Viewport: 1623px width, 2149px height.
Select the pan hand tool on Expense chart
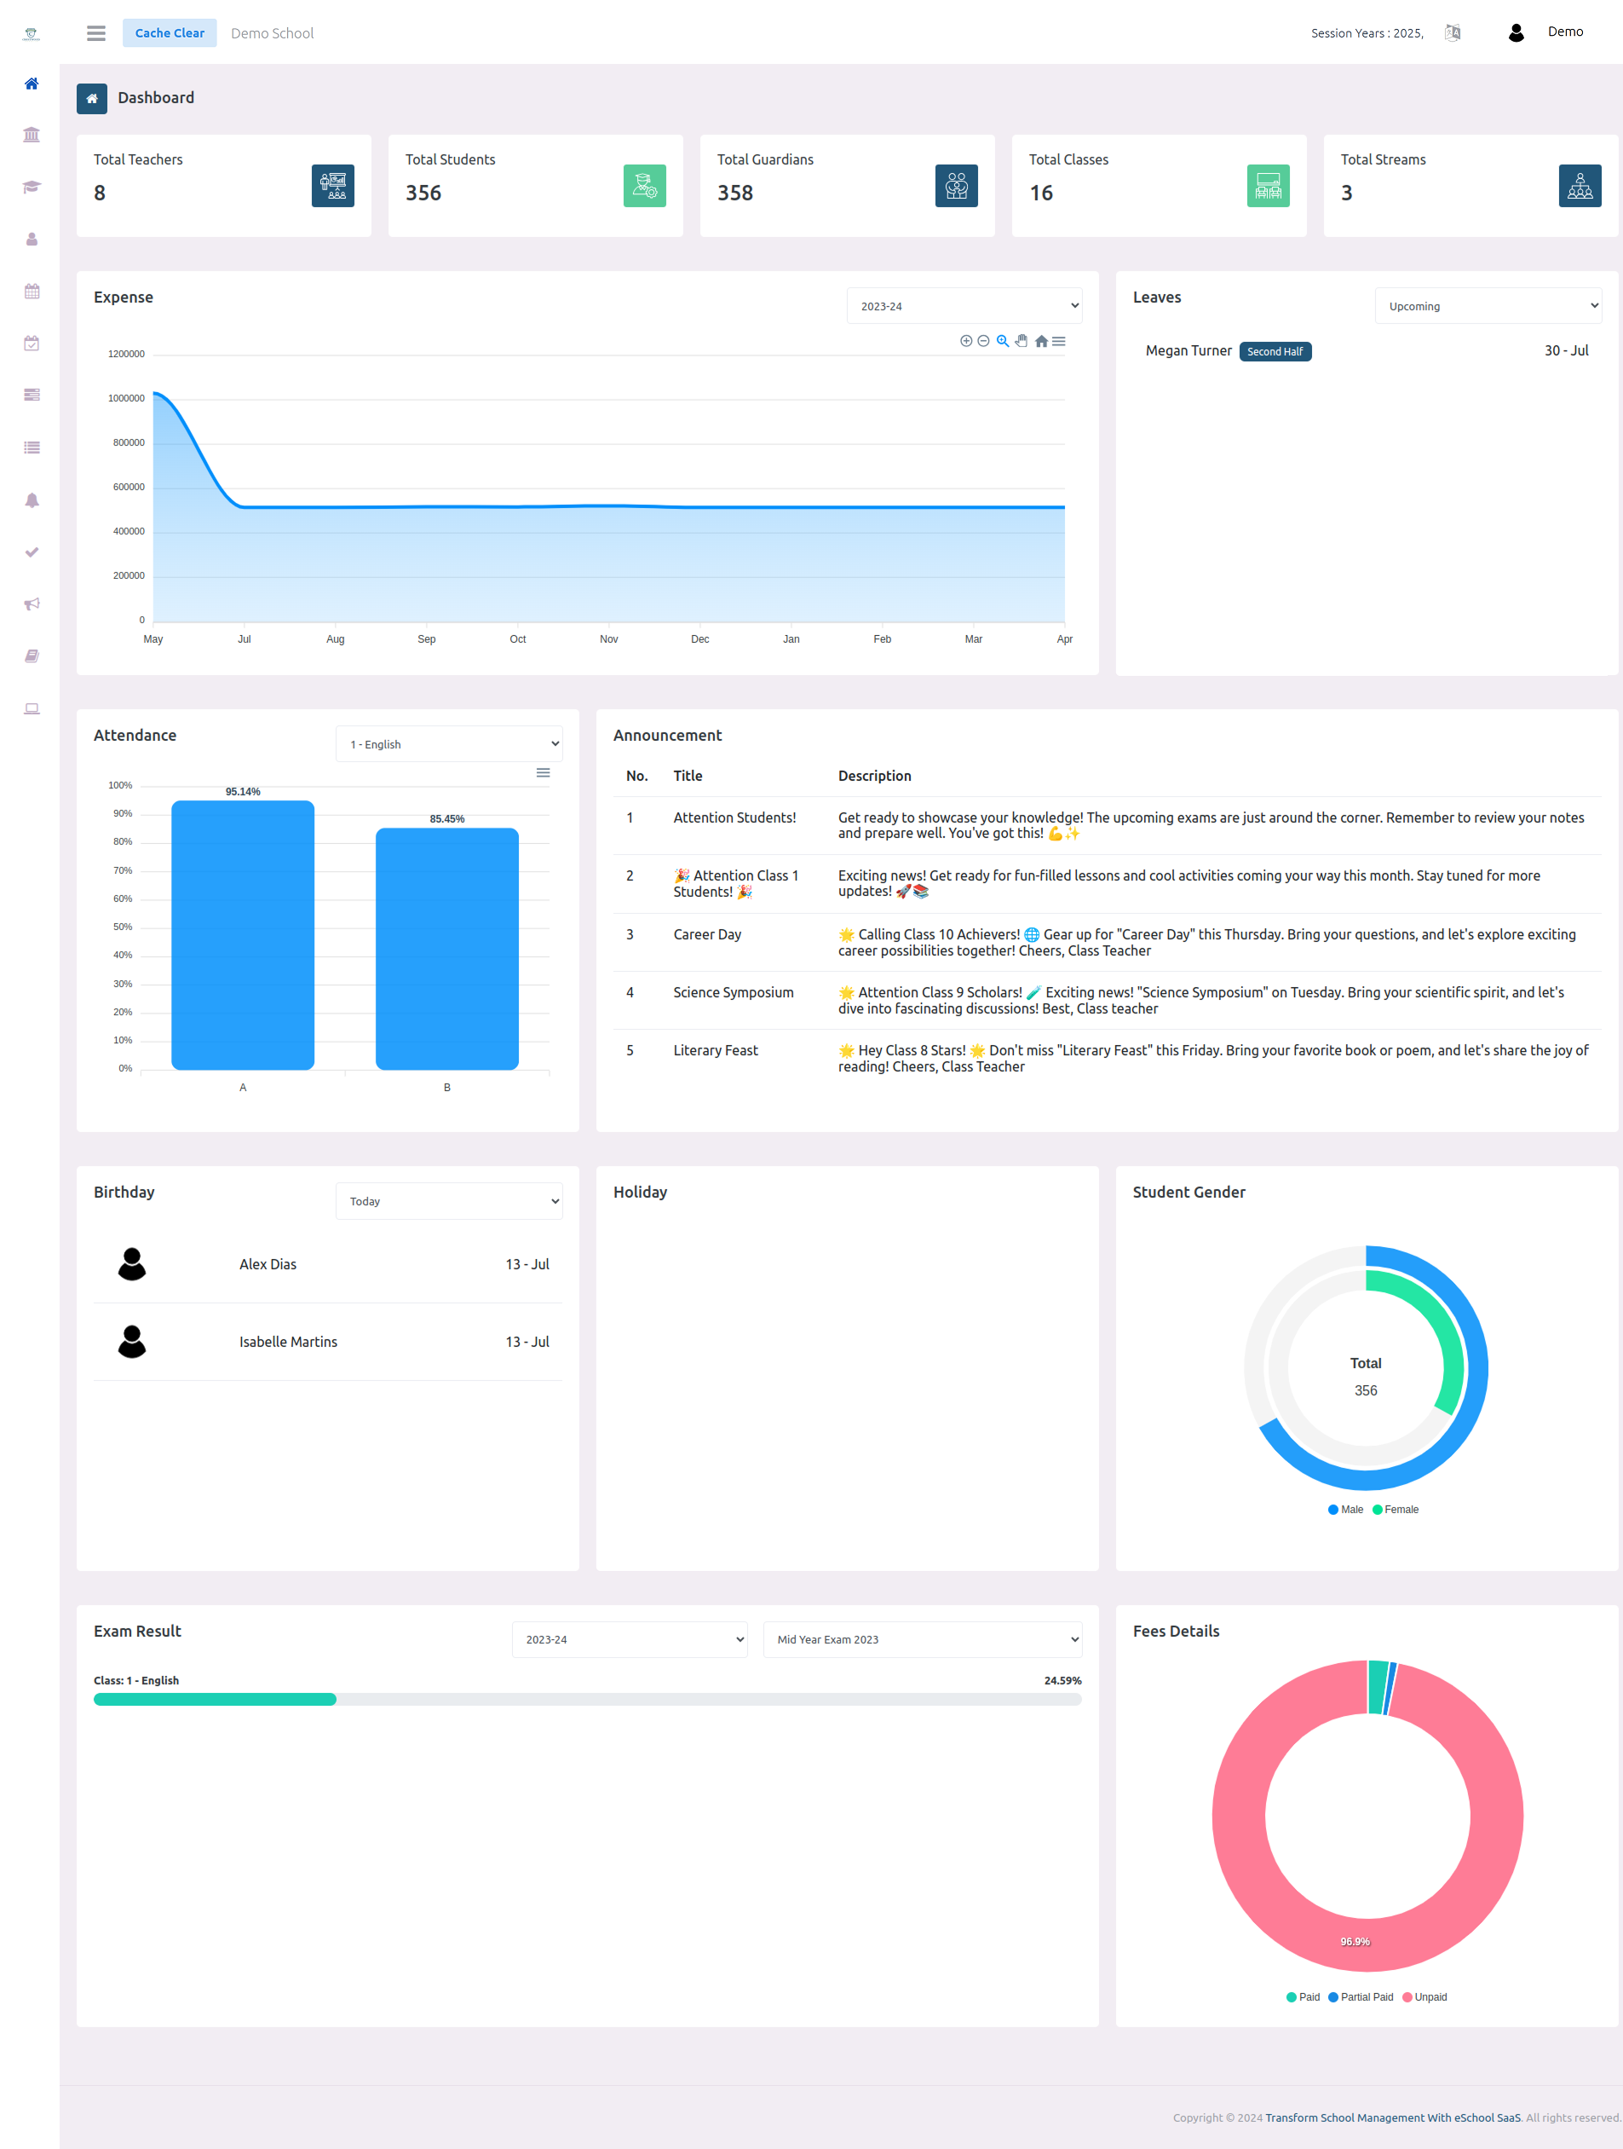tap(1022, 341)
